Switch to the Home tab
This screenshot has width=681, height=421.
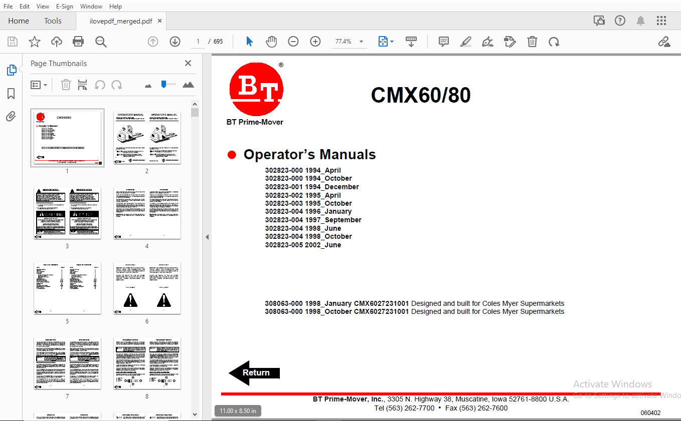click(19, 21)
